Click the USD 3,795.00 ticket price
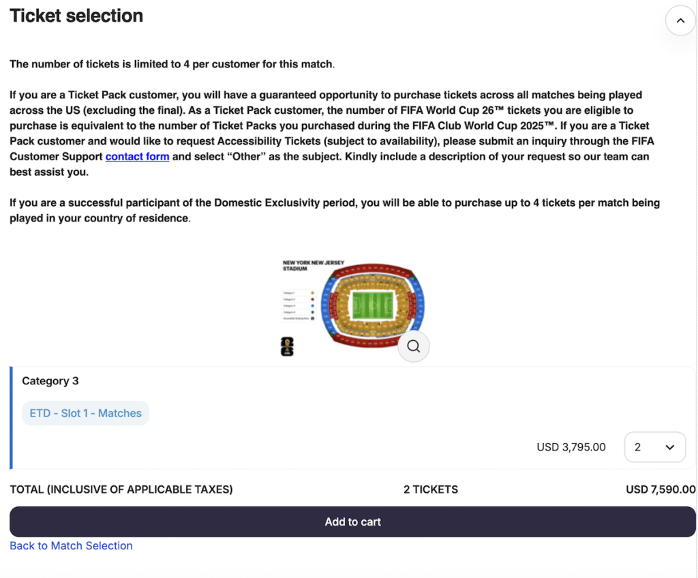Screen dimensions: 698x578 coord(571,447)
